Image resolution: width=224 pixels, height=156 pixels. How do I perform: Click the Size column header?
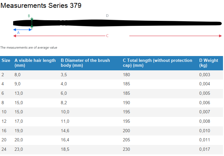click(6, 61)
